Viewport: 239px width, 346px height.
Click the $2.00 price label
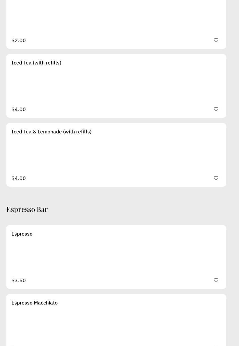(x=18, y=41)
